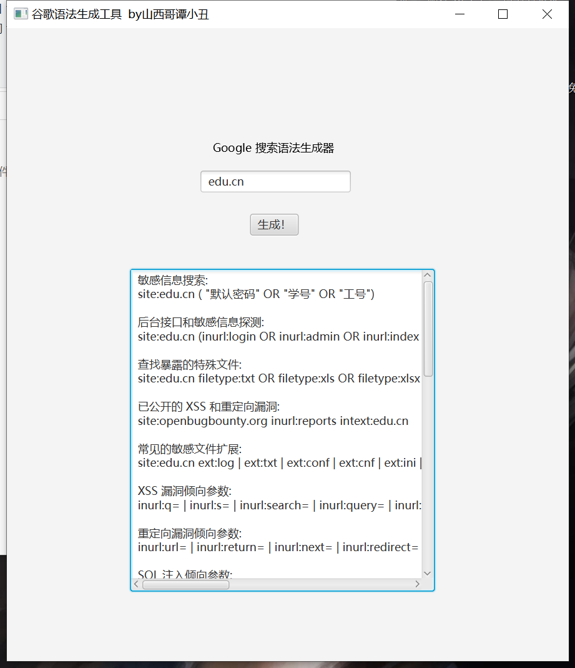Image resolution: width=575 pixels, height=668 pixels.
Task: Click the horizontal scrollbar thumb
Action: [x=185, y=584]
